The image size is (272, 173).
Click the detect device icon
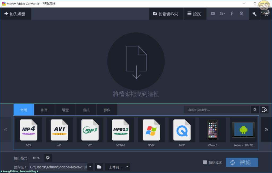pyautogui.click(x=264, y=110)
